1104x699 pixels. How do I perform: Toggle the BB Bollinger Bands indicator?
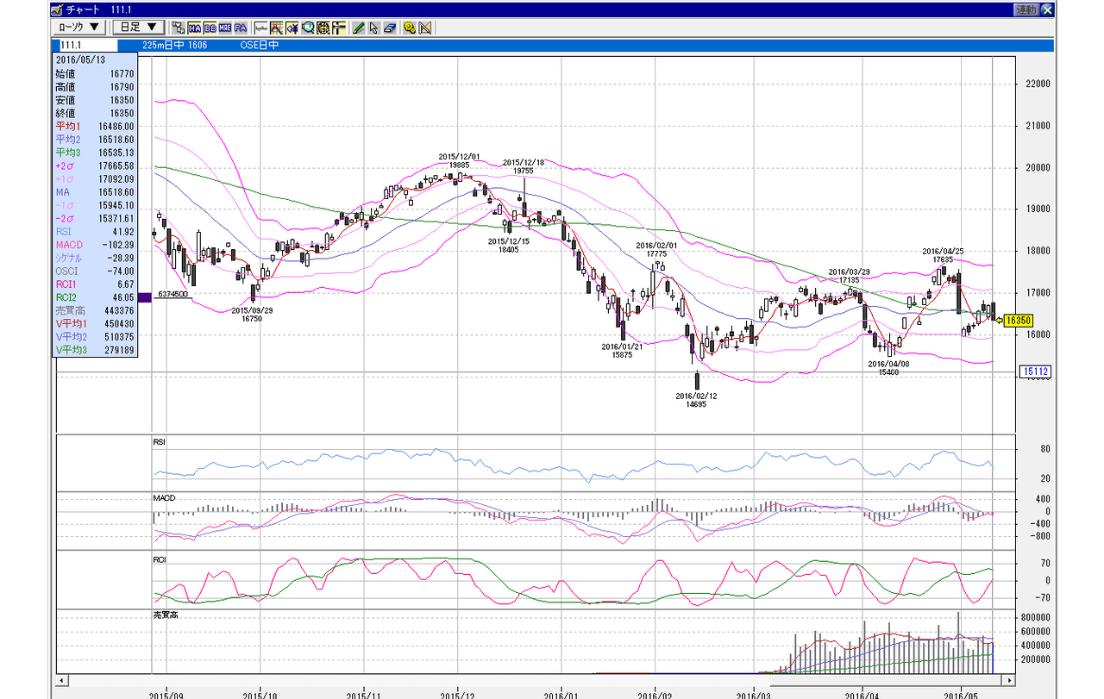[210, 28]
